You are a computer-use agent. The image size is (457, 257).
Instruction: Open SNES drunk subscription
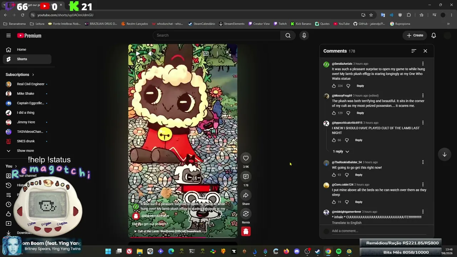point(27,141)
